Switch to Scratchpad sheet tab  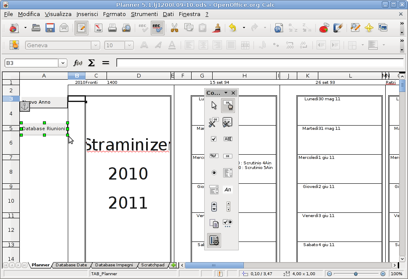pos(153,265)
